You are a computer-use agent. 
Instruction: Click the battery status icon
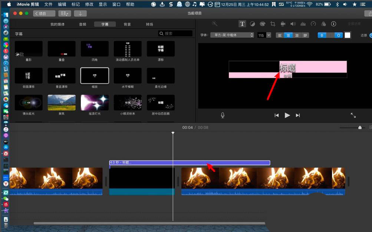pos(327,4)
